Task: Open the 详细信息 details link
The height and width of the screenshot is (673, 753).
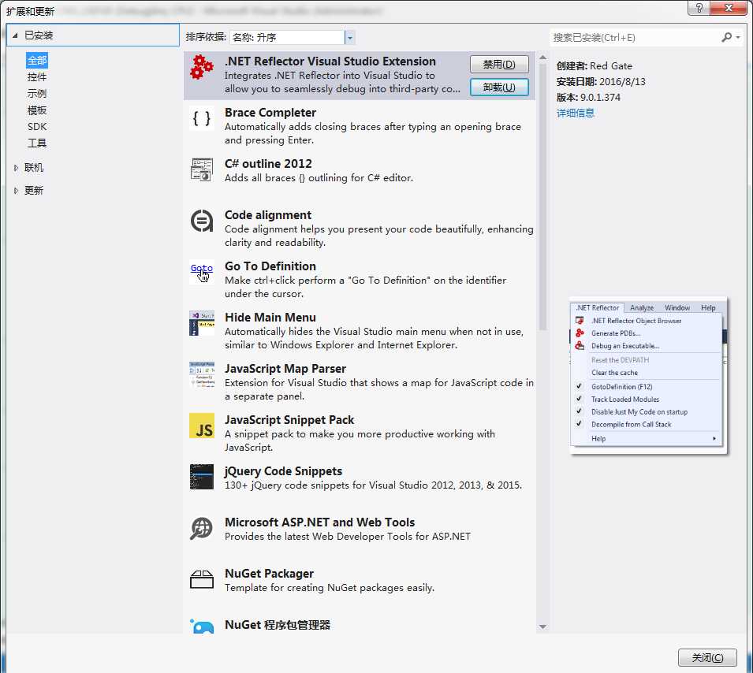Action: pyautogui.click(x=576, y=113)
